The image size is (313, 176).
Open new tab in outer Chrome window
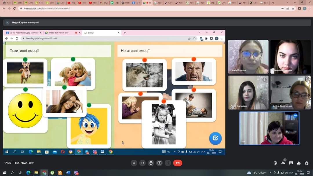(273, 3)
